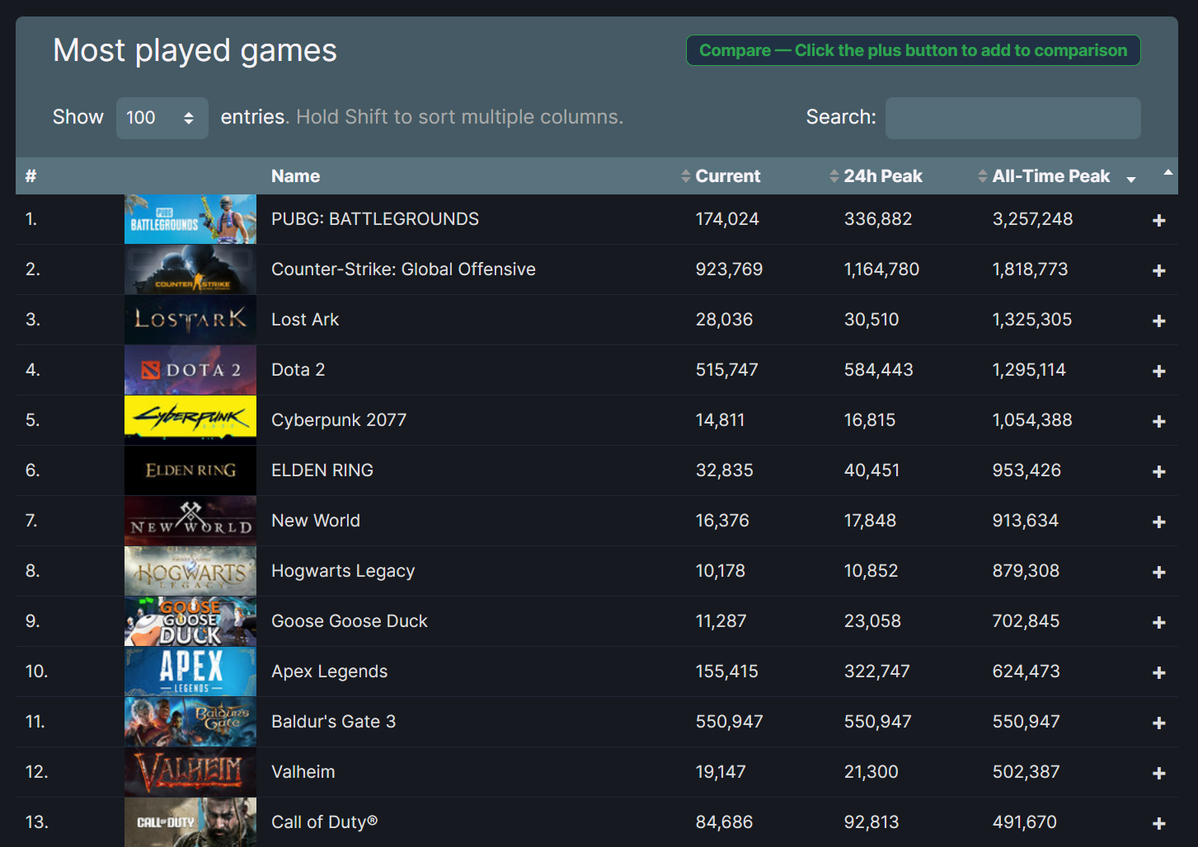The image size is (1198, 847).
Task: Open the Baldur's Gate thumbnail image
Action: (190, 722)
